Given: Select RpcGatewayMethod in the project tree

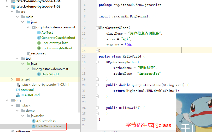Looking at the screenshot, I should click(57, 48).
